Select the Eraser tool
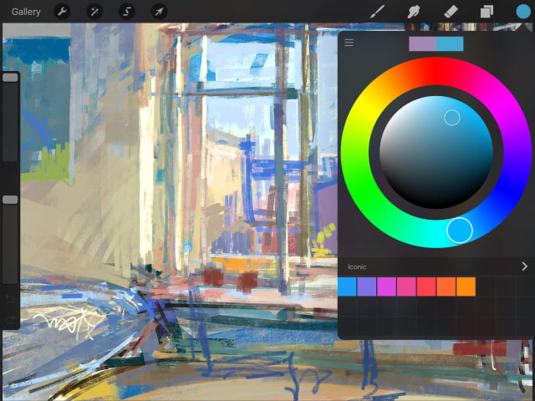The height and width of the screenshot is (401, 535). pos(451,12)
